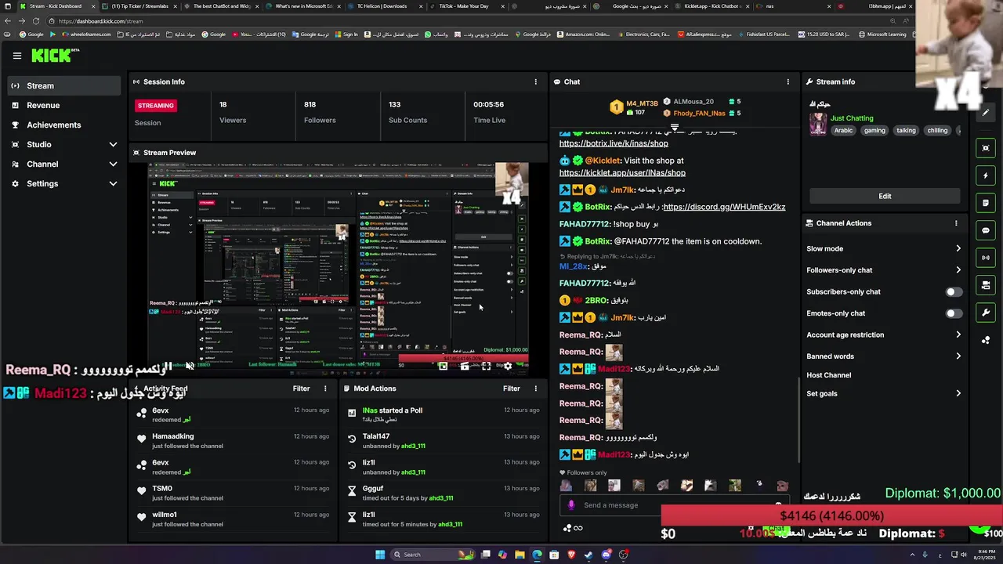Click the broadcast signal icon on right rail
The width and height of the screenshot is (1003, 564).
[986, 258]
